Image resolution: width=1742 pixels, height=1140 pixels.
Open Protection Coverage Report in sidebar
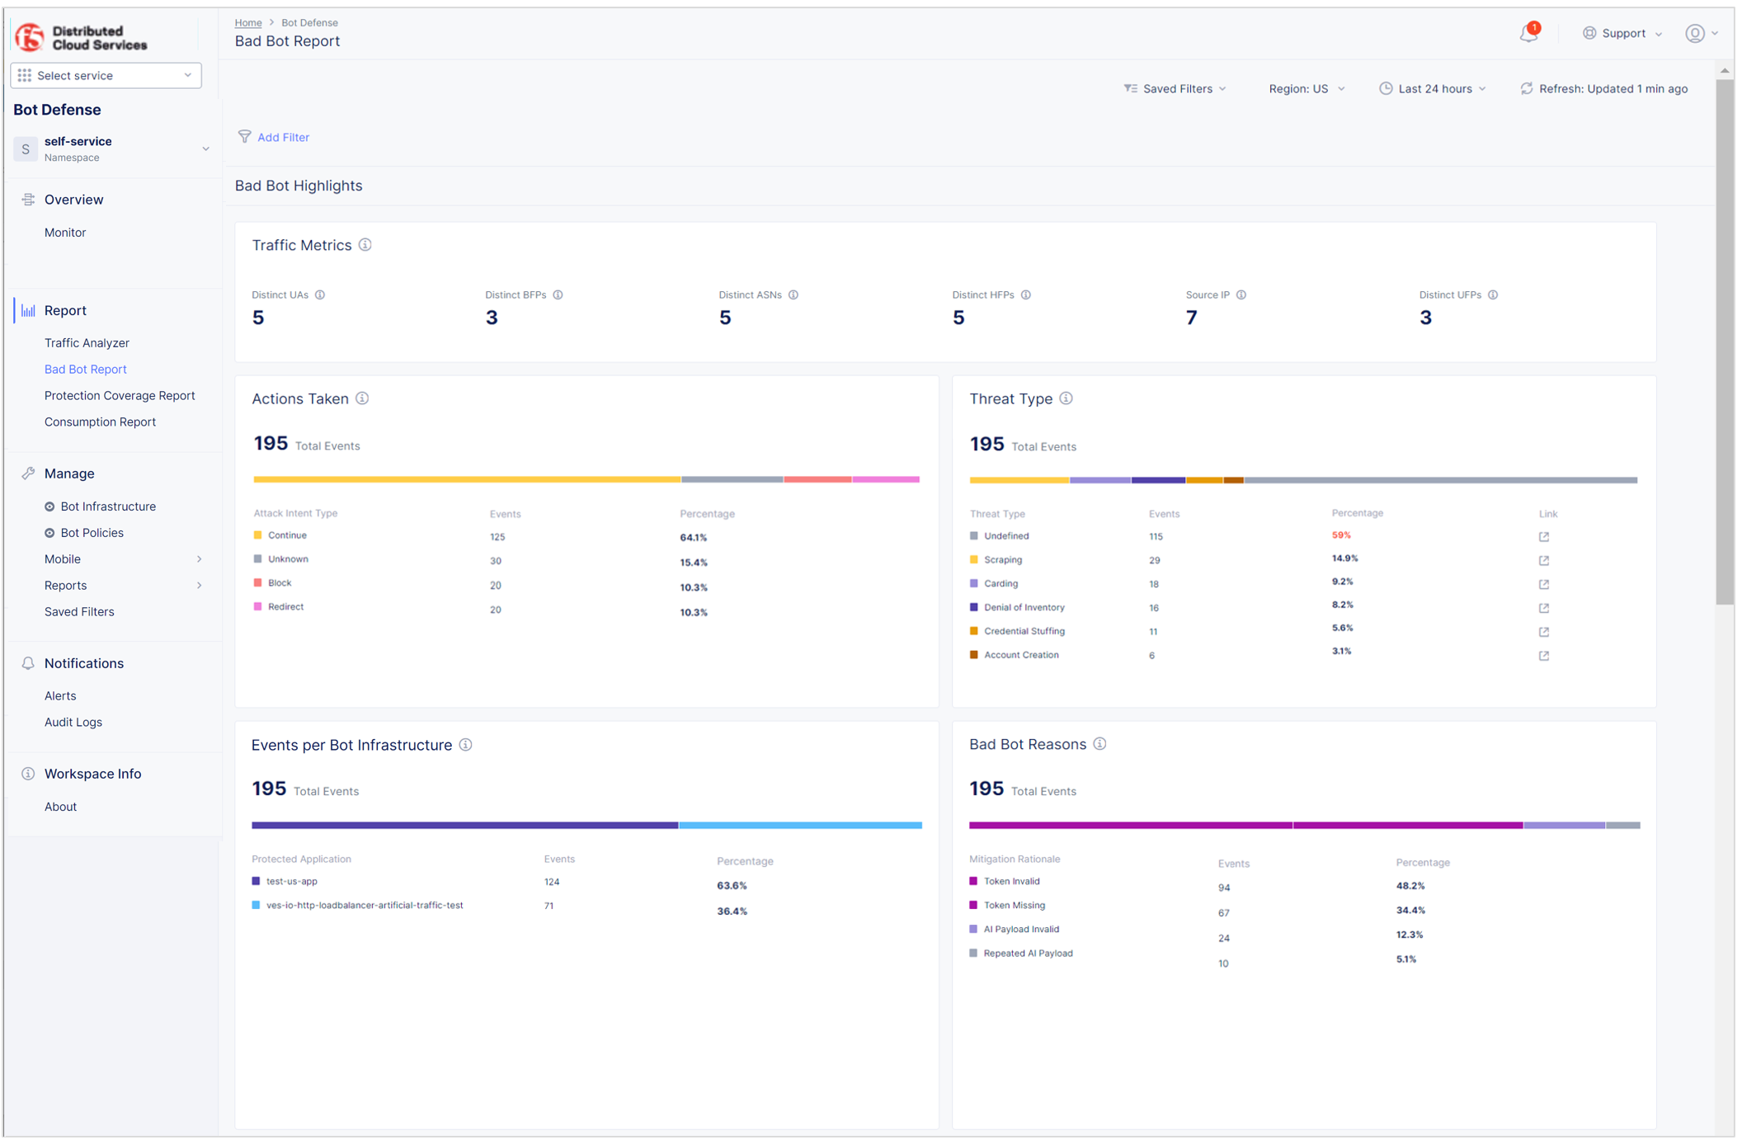click(x=120, y=396)
